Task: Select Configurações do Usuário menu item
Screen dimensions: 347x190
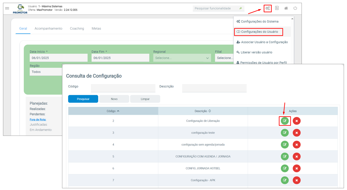Action: tap(259, 32)
